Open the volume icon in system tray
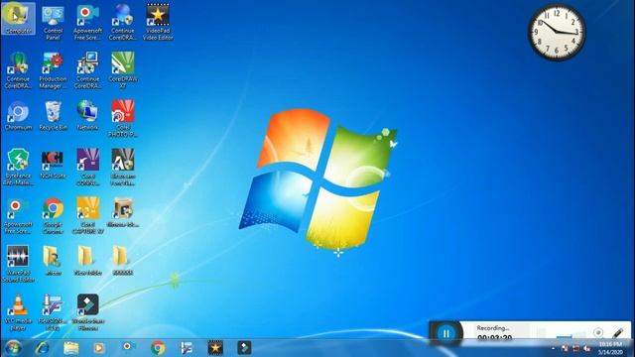 coord(586,348)
